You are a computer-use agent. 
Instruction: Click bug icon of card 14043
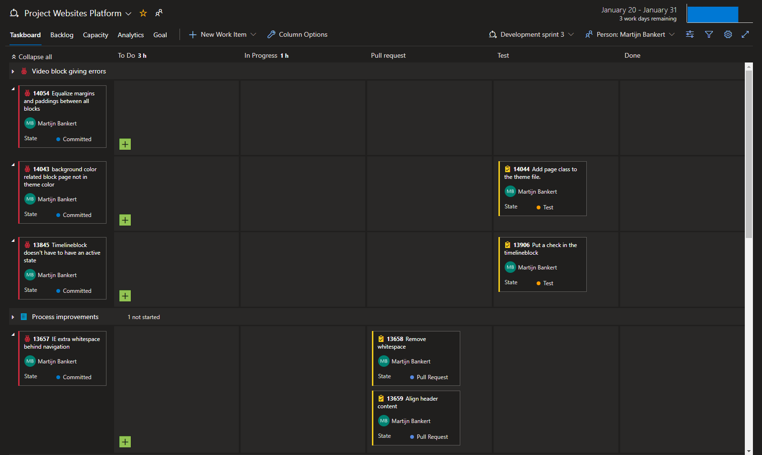[x=27, y=169]
